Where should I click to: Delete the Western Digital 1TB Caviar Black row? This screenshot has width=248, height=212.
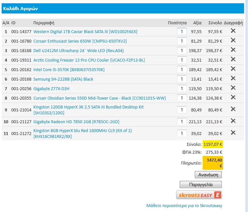coord(233,31)
